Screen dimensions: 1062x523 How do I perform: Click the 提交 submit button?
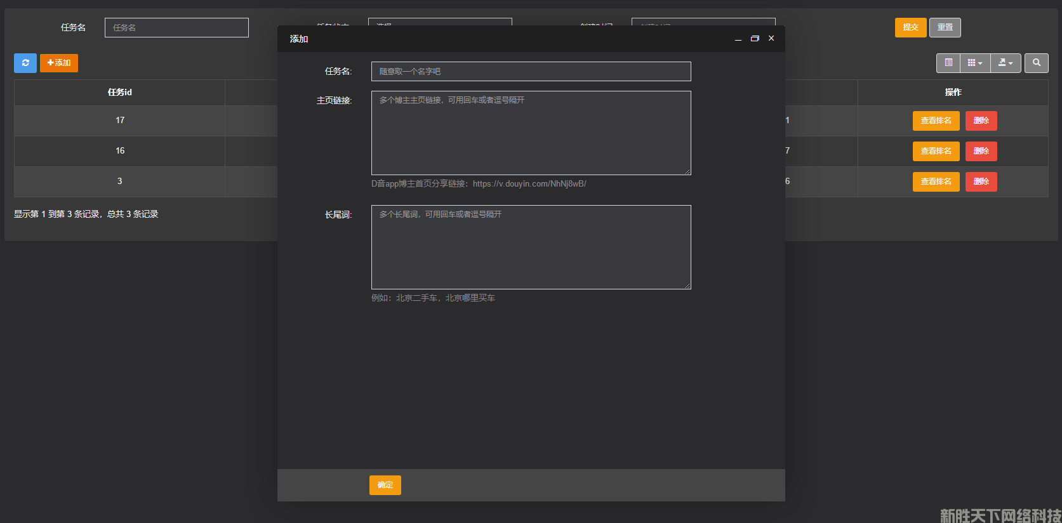[910, 27]
